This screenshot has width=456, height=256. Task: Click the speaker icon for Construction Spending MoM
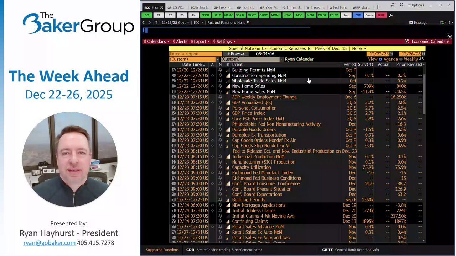pyautogui.click(x=213, y=75)
